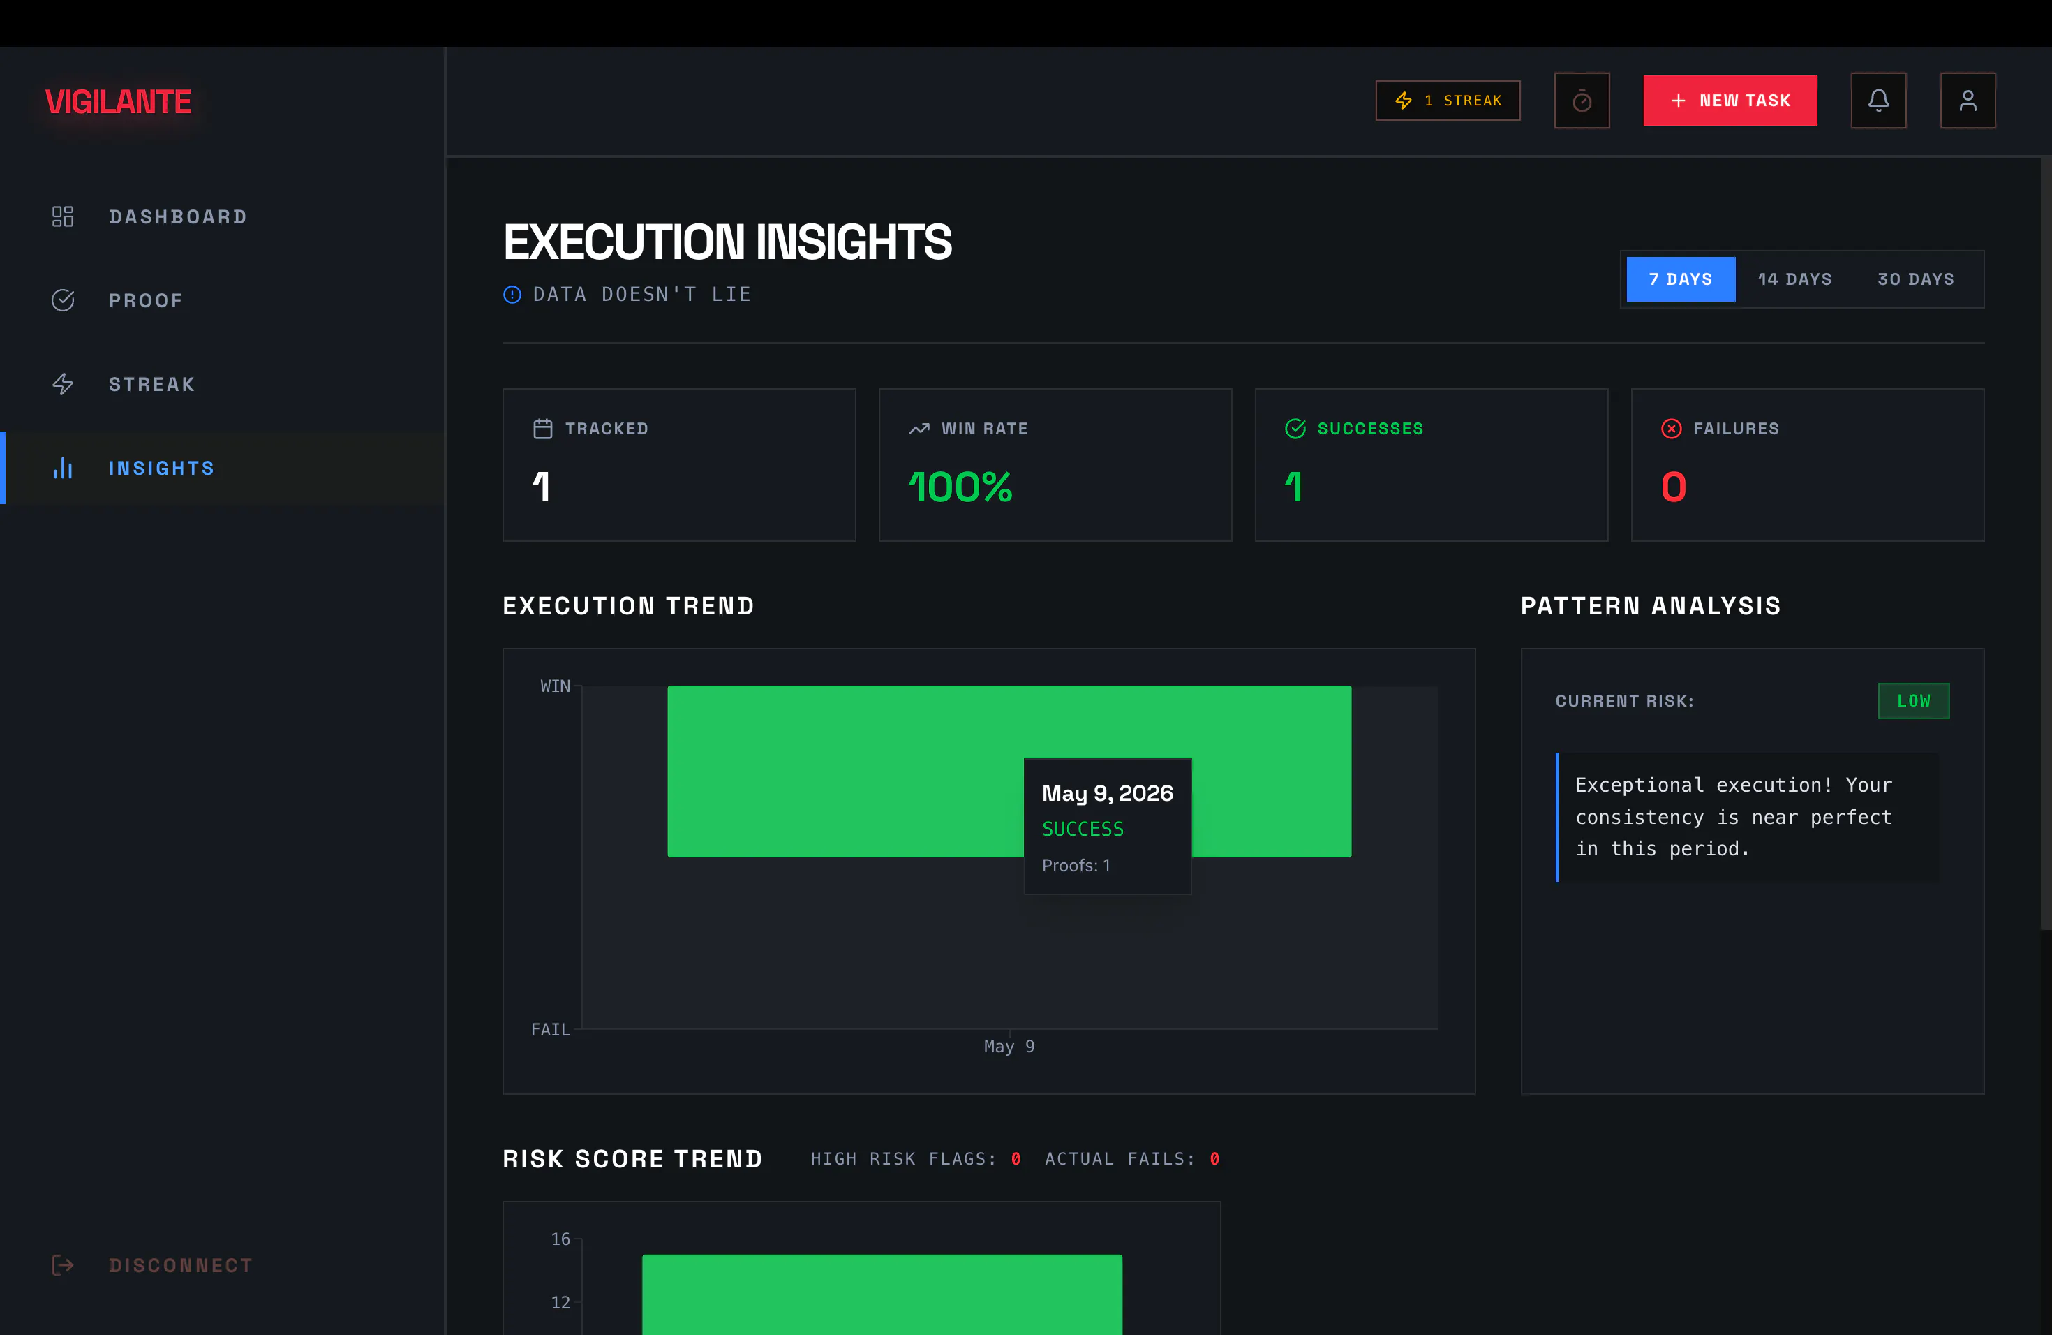Click the Insights bar chart icon
The height and width of the screenshot is (1335, 2052).
click(62, 467)
